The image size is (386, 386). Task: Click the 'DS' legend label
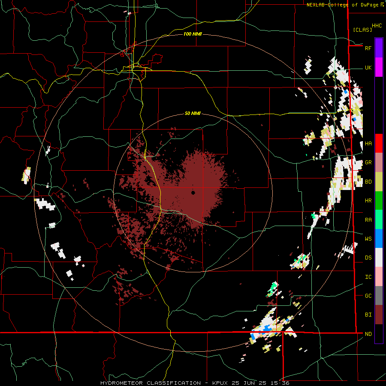pyautogui.click(x=368, y=258)
